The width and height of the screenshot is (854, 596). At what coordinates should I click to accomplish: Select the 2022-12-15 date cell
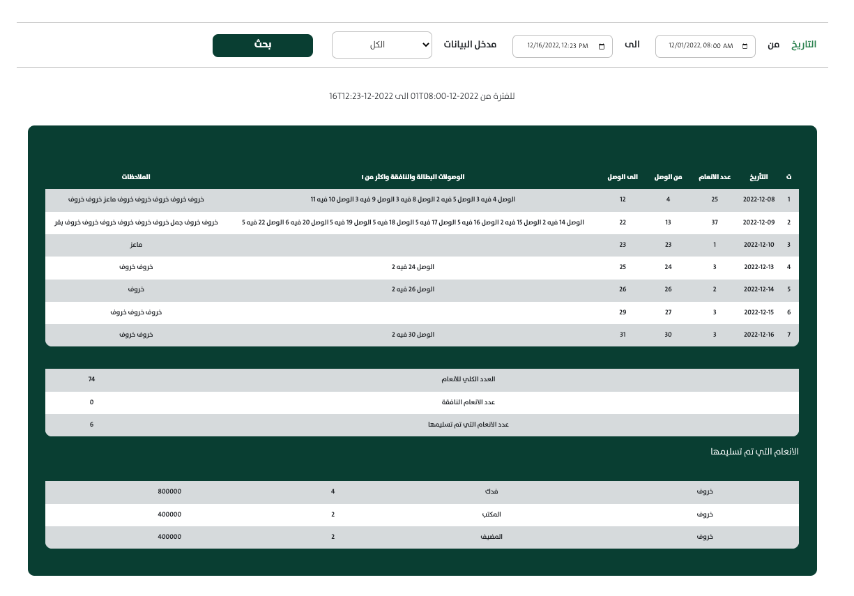(x=758, y=312)
